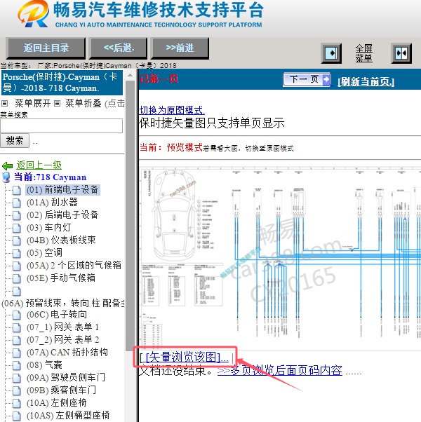Click document icon beside (09B) 乘客侧车门

tap(16, 390)
